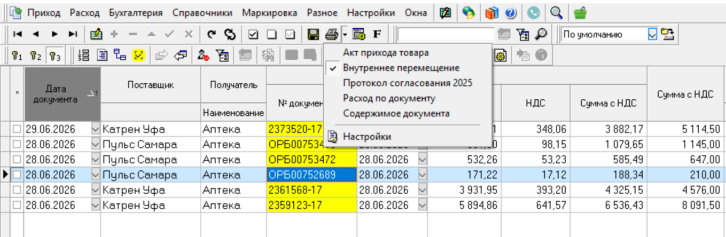Open the print dropdown arrow beside printer
The image size is (726, 237).
coord(345,34)
